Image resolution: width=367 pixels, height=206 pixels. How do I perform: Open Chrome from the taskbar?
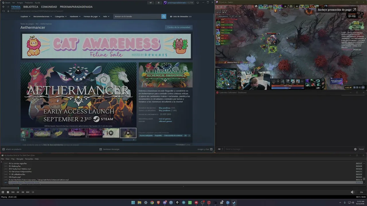pyautogui.click(x=152, y=203)
